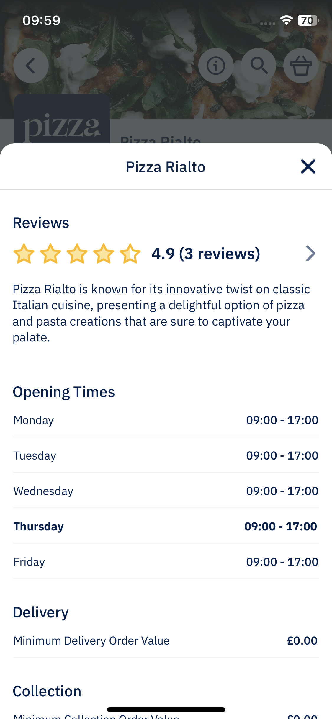Tap the pizza logo thumbnail
Image resolution: width=332 pixels, height=719 pixels.
(62, 119)
